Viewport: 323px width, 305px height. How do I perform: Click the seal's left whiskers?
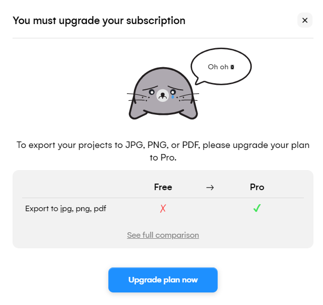[x=137, y=98]
